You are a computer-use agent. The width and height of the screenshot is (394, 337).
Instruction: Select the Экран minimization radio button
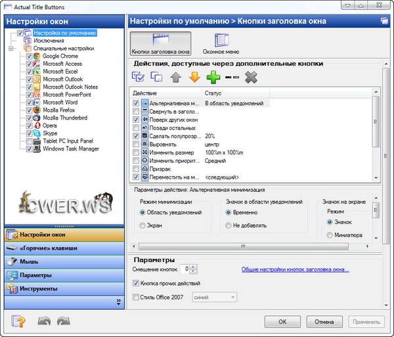tap(142, 225)
